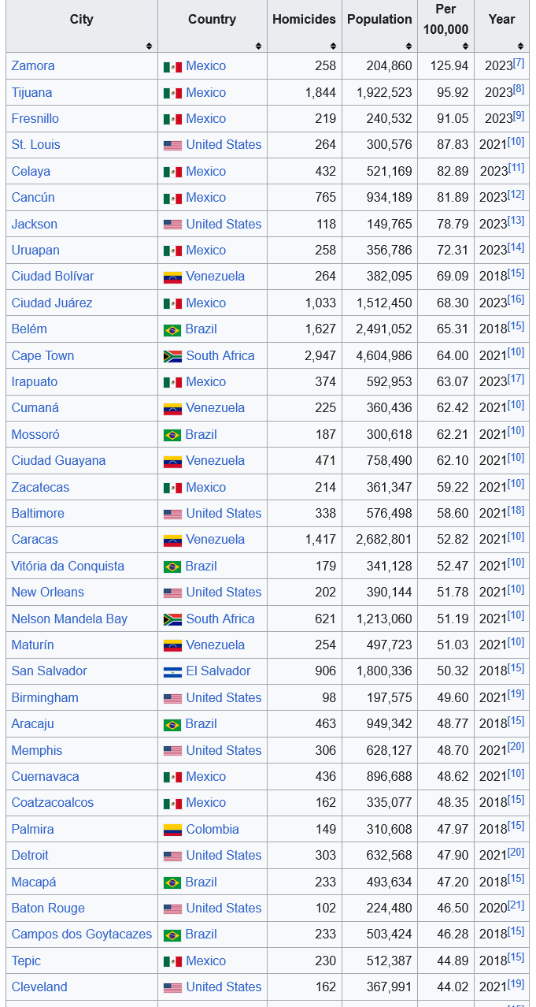Sort table by Homicides column arrows
This screenshot has width=536, height=1007.
(333, 46)
